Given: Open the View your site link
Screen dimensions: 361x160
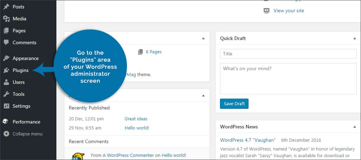Looking at the screenshot, I should tap(289, 11).
